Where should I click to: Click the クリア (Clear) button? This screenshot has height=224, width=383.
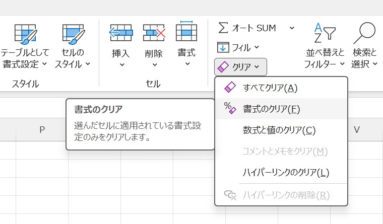(240, 66)
